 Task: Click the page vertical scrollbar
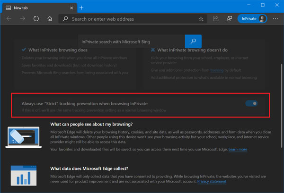click(x=282, y=106)
